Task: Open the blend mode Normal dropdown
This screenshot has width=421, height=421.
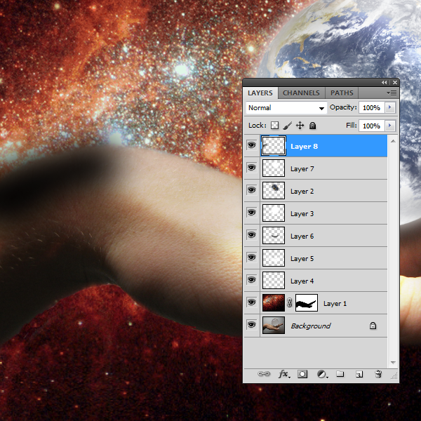Action: click(286, 107)
